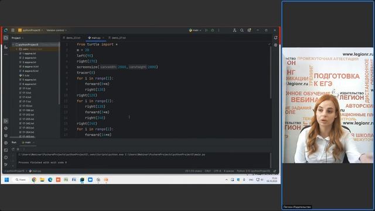Expand the .venv folder in project tree
The width and height of the screenshot is (375, 211).
coord(16,49)
